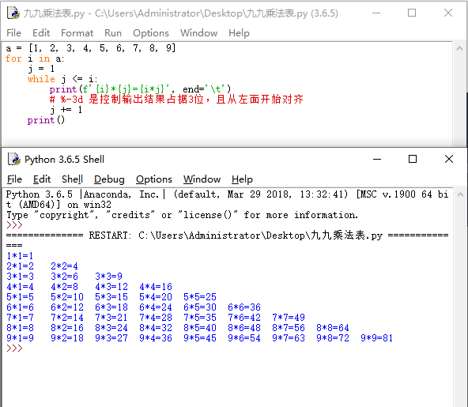468x407 pixels.
Task: Click the '6*6=36' output in Shell
Action: click(244, 307)
